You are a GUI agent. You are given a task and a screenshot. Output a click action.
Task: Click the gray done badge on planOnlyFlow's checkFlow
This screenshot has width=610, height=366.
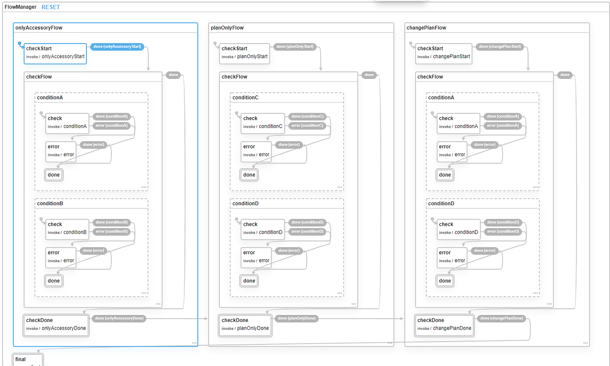tap(369, 75)
